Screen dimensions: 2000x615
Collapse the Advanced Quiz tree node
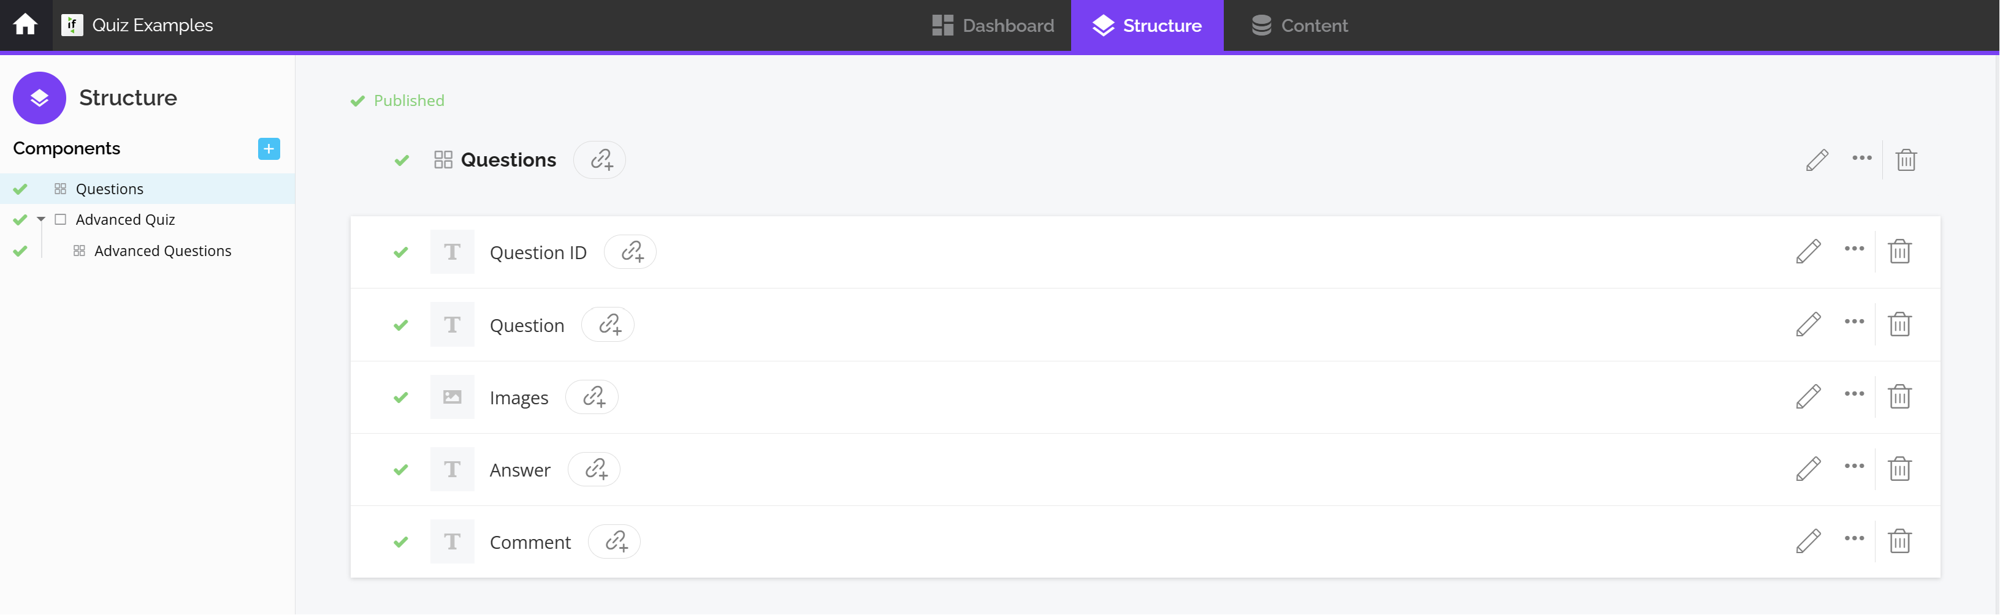click(41, 219)
